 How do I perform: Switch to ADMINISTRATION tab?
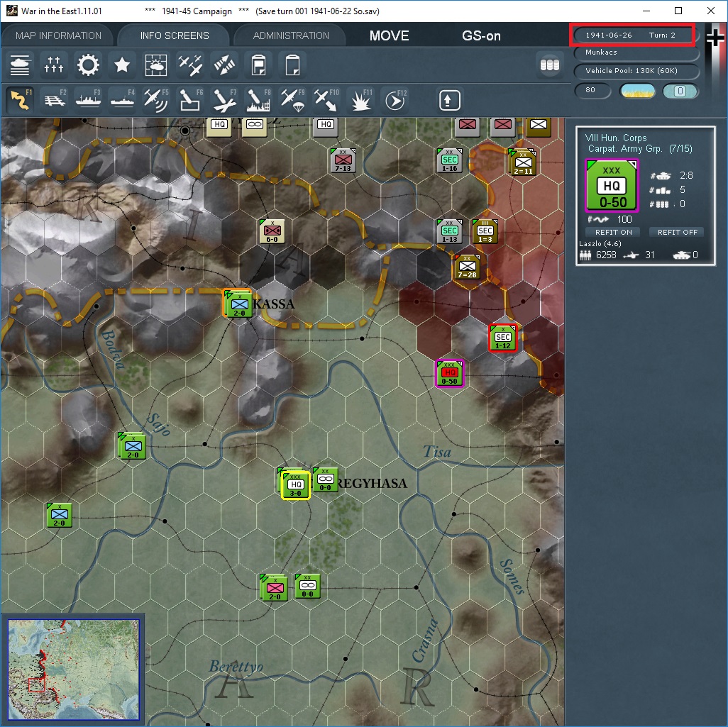pos(291,35)
